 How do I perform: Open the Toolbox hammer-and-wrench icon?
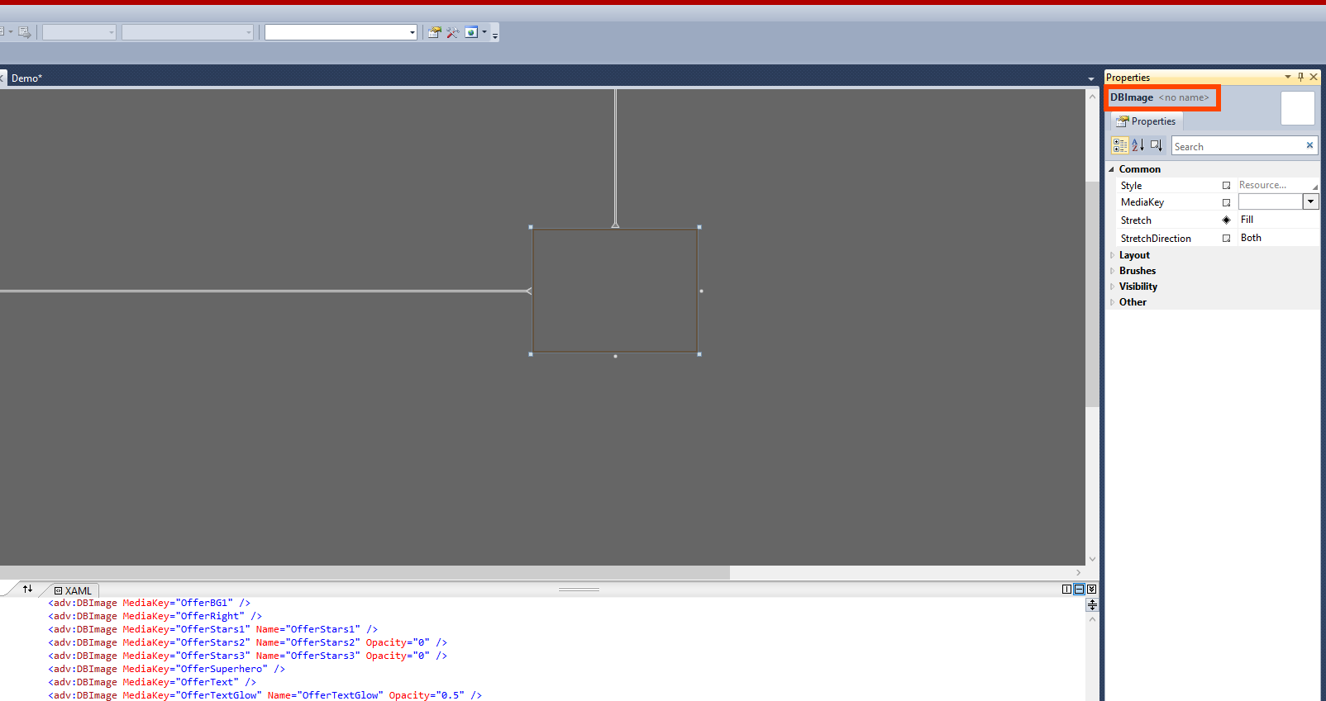coord(452,32)
